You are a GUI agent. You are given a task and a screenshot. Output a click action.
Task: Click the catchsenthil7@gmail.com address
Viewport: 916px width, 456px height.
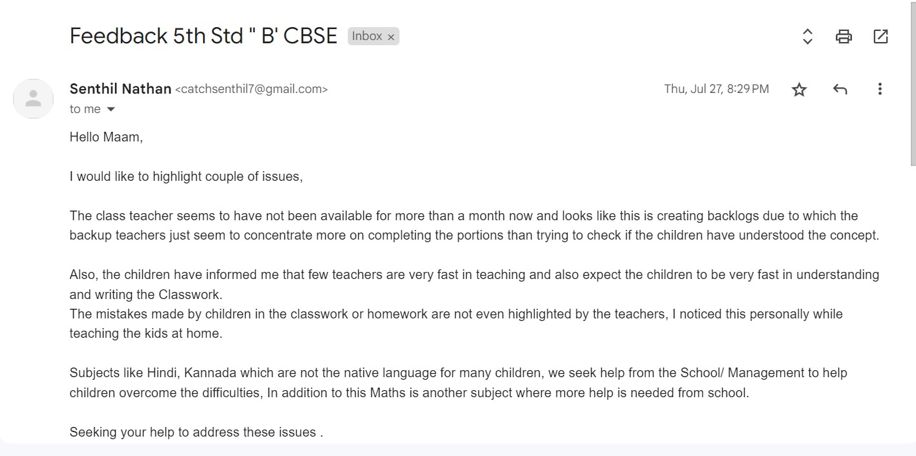click(x=251, y=89)
